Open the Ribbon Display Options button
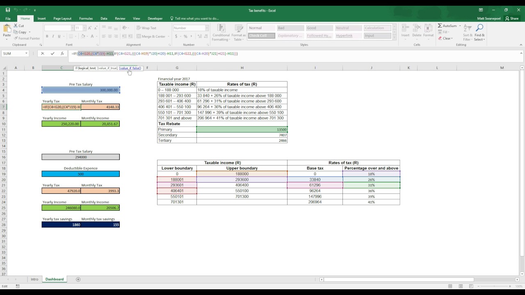 click(481, 10)
